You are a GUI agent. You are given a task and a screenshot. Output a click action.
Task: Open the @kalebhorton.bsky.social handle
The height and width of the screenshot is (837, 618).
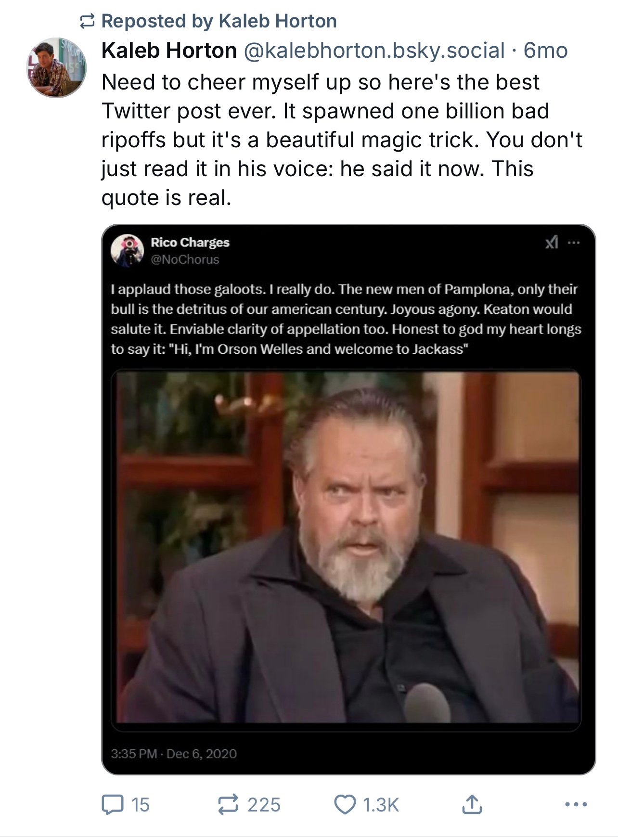pos(374,51)
